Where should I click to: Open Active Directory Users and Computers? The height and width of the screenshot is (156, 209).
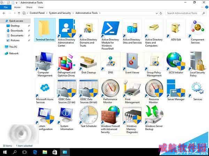pos(154,33)
